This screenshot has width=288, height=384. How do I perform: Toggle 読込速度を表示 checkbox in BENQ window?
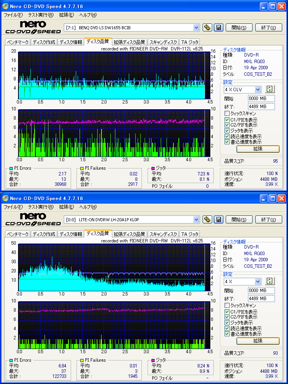(x=227, y=137)
